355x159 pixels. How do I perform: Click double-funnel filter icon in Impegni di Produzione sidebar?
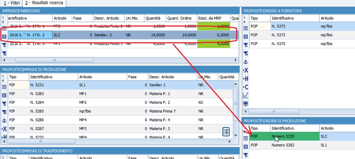click(4, 112)
